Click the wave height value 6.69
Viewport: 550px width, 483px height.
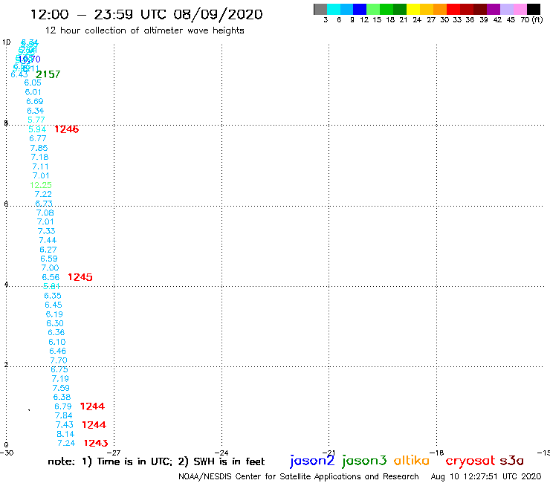35,101
